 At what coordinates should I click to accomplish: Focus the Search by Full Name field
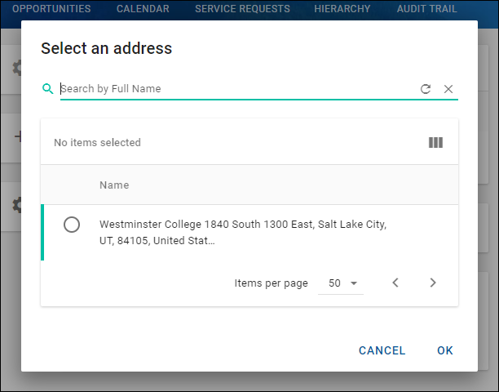(x=236, y=89)
